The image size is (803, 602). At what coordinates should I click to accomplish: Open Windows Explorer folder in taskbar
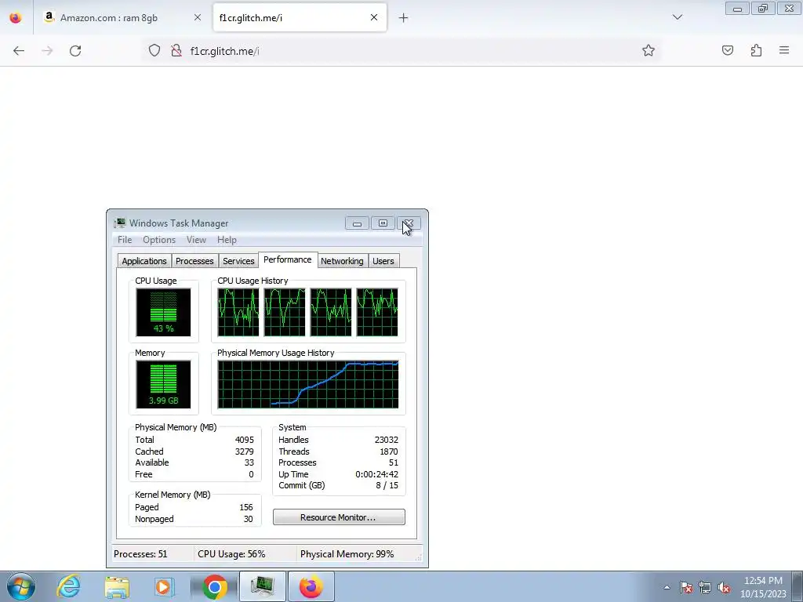(x=117, y=586)
